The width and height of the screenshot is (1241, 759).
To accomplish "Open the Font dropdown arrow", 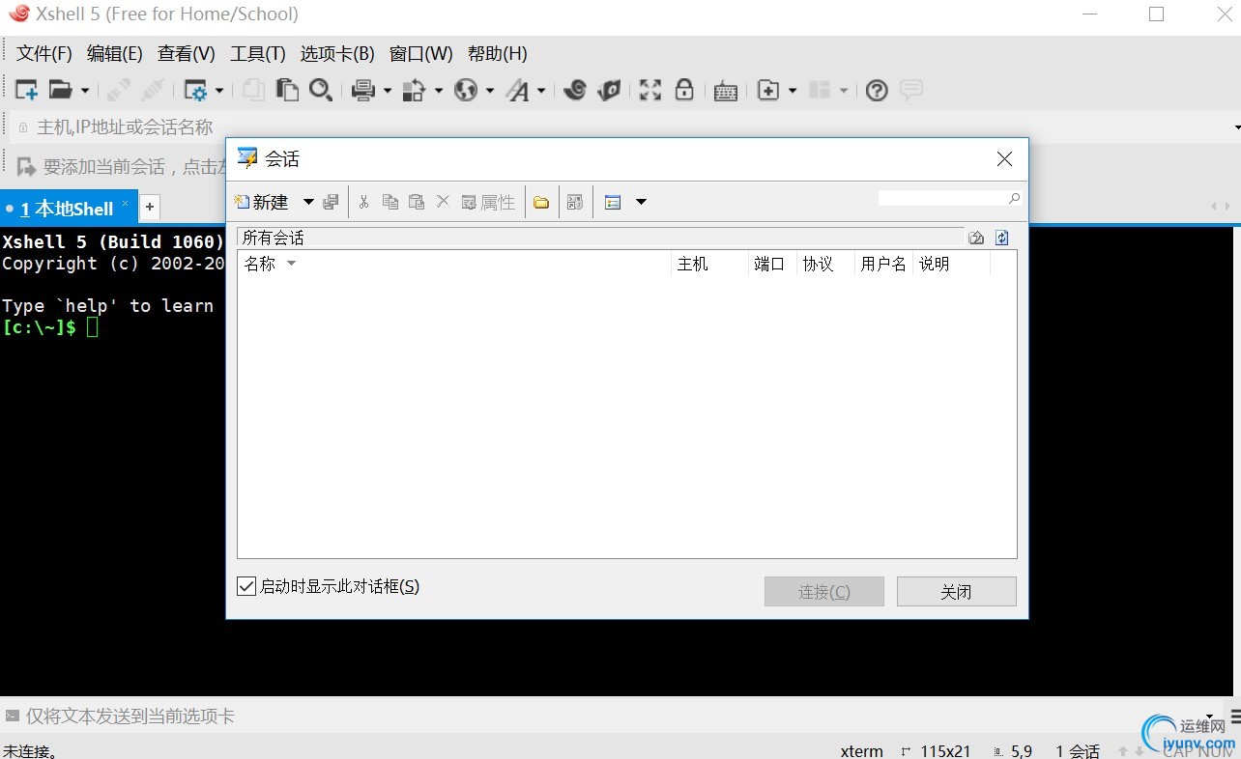I will [x=541, y=91].
